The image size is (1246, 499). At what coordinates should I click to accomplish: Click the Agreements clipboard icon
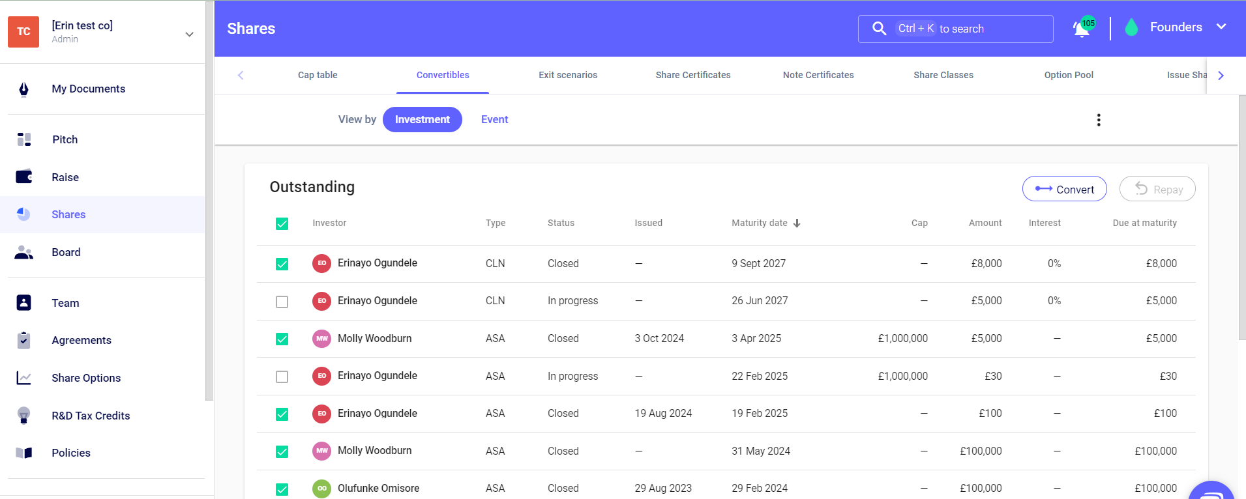[x=24, y=340]
